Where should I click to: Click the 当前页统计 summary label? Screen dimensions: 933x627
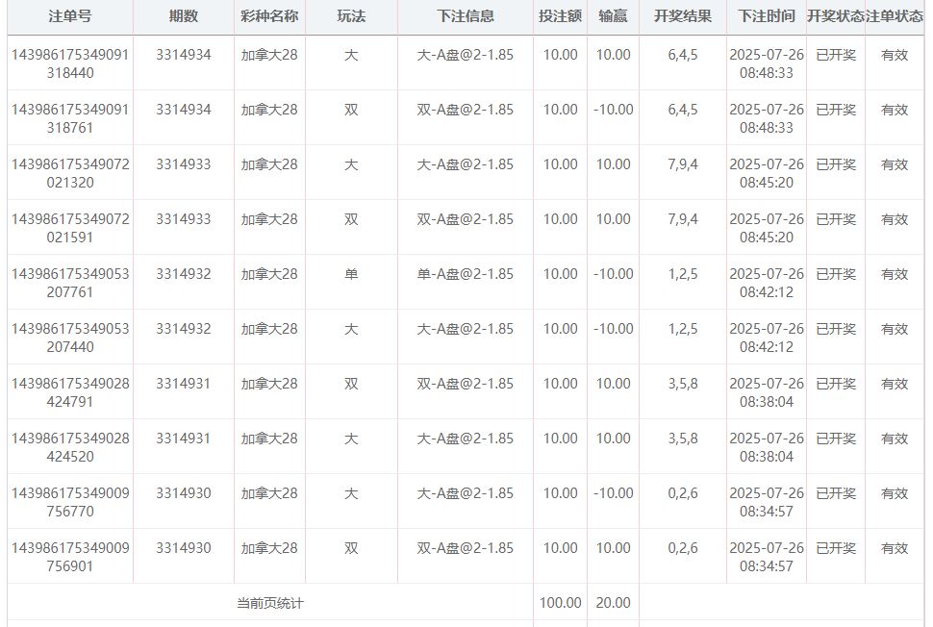tap(270, 603)
